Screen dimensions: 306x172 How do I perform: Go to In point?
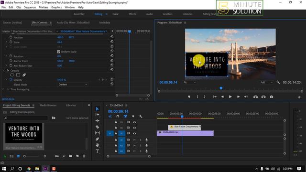pyautogui.click(x=215, y=97)
